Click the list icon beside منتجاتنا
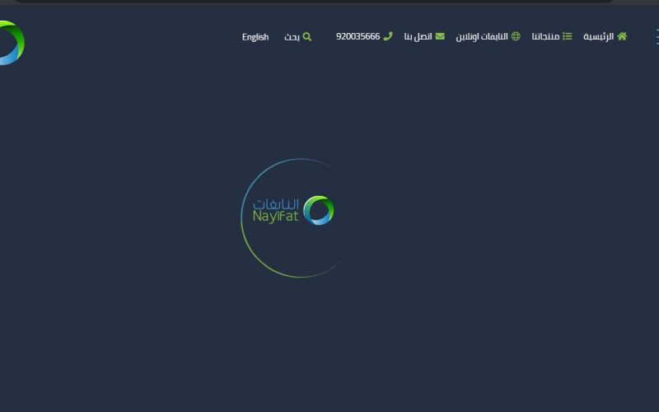Image resolution: width=659 pixels, height=412 pixels. coord(568,36)
